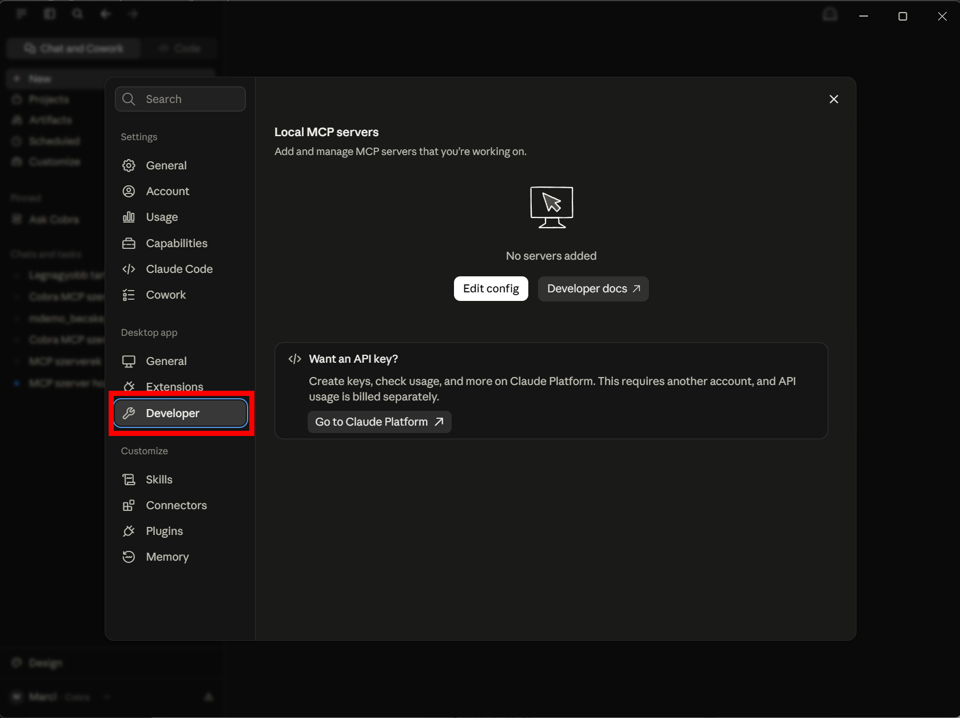Open Claude Code settings code icon
The height and width of the screenshot is (718, 960).
click(129, 269)
